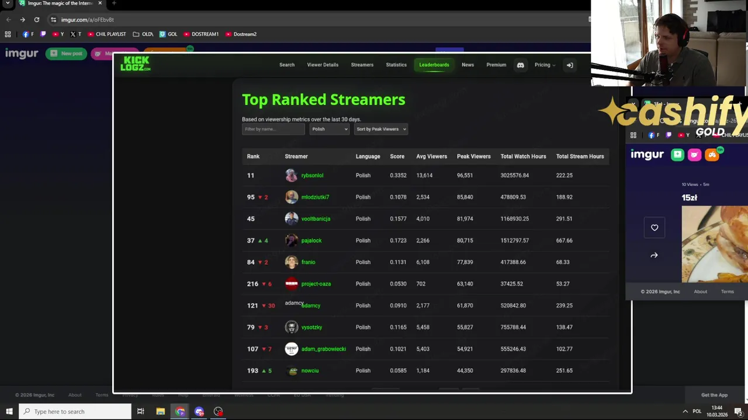The width and height of the screenshot is (748, 420).
Task: Select the Imgur browser tab
Action: click(x=60, y=3)
